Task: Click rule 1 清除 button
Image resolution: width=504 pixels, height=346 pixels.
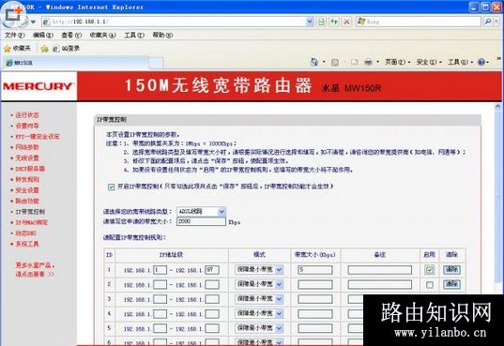Action: pyautogui.click(x=452, y=269)
